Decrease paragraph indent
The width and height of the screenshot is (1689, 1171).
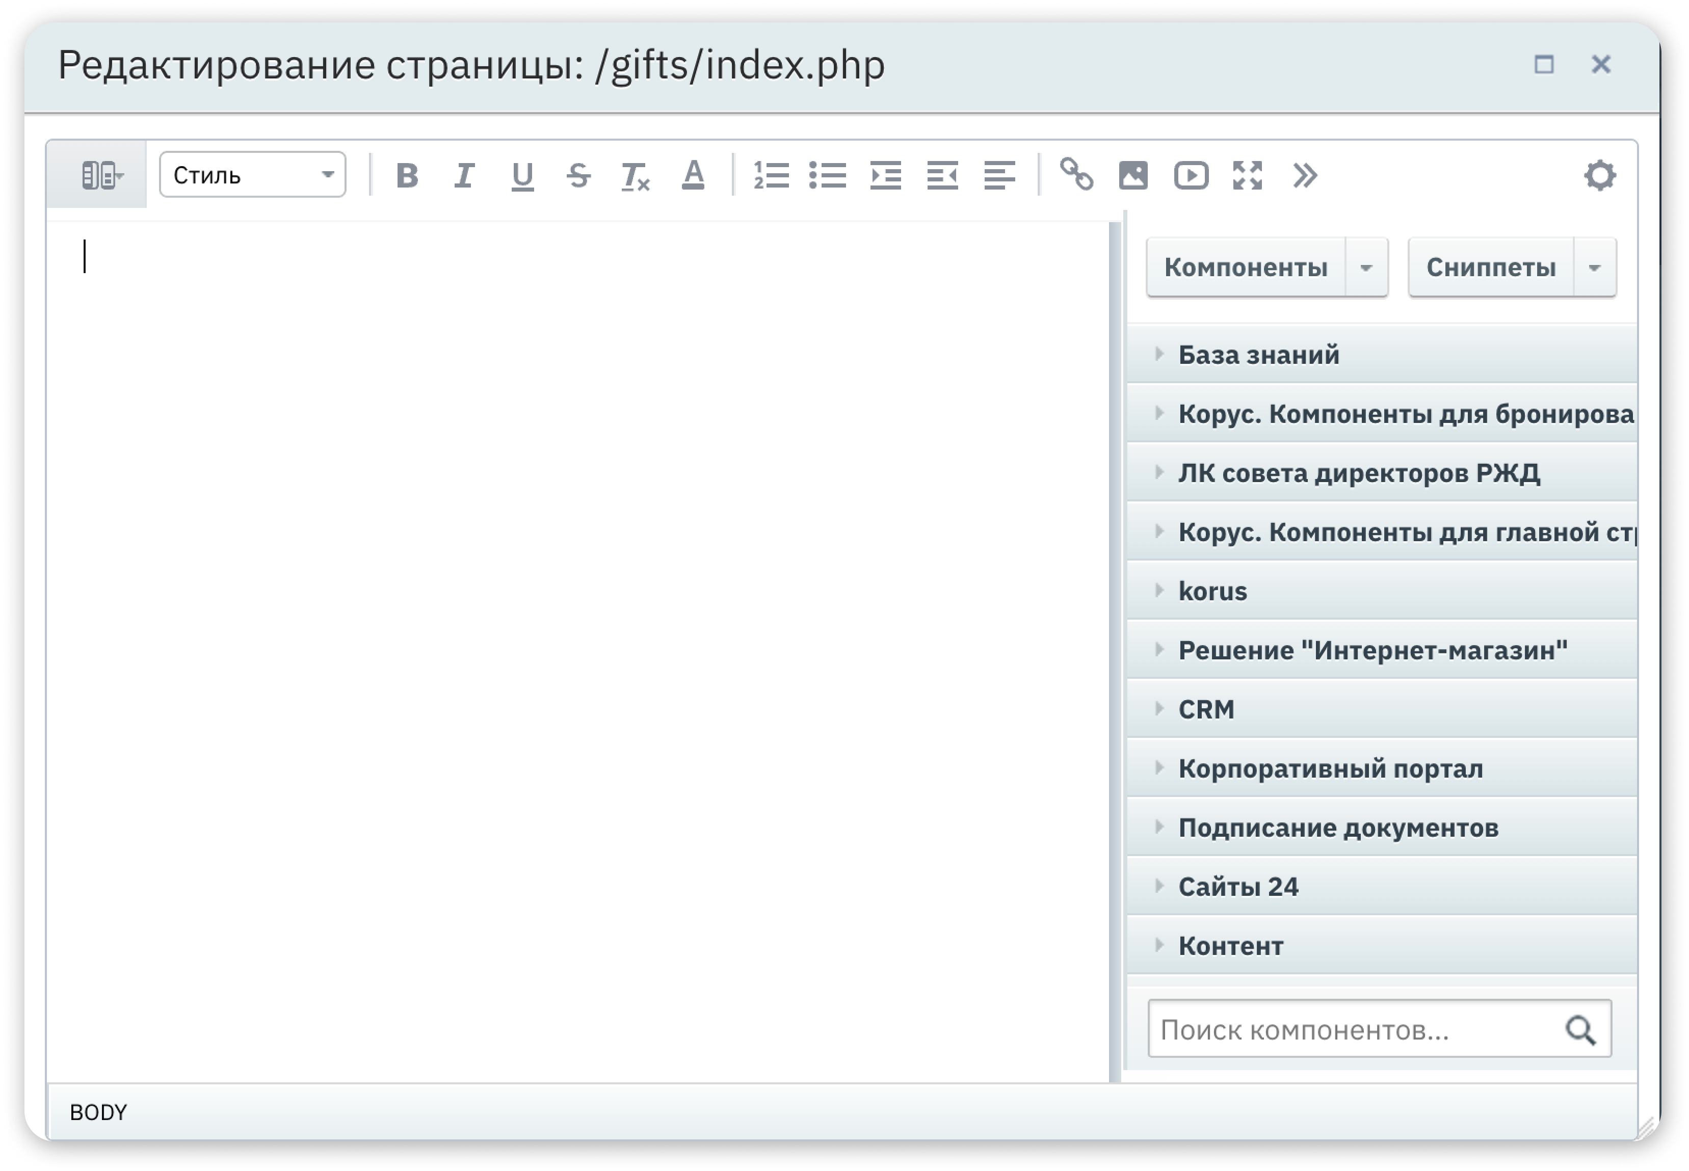[x=943, y=175]
